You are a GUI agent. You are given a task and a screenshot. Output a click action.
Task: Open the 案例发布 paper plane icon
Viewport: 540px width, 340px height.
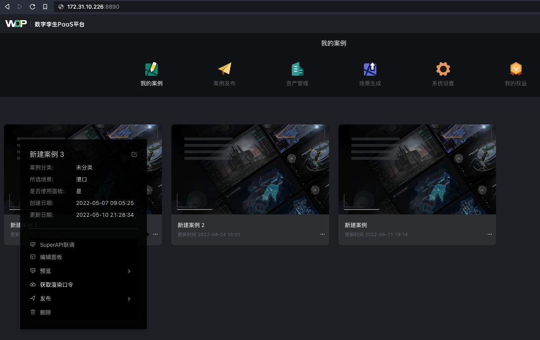(x=224, y=70)
